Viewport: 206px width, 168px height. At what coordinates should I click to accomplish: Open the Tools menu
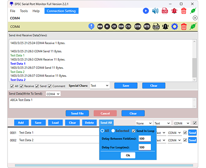click(24, 11)
